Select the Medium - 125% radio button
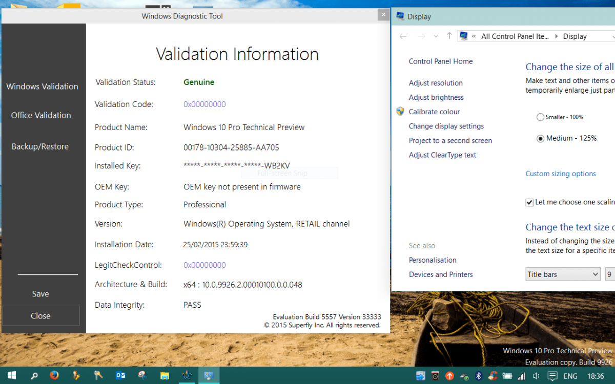This screenshot has height=384, width=615. point(540,138)
